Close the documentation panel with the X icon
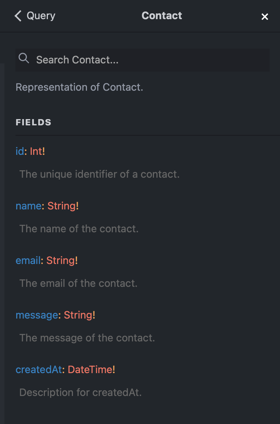 pyautogui.click(x=265, y=16)
